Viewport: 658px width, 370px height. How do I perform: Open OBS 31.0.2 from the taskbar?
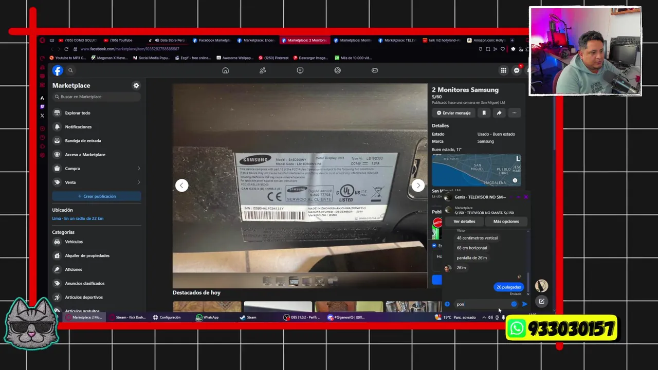[x=302, y=318]
